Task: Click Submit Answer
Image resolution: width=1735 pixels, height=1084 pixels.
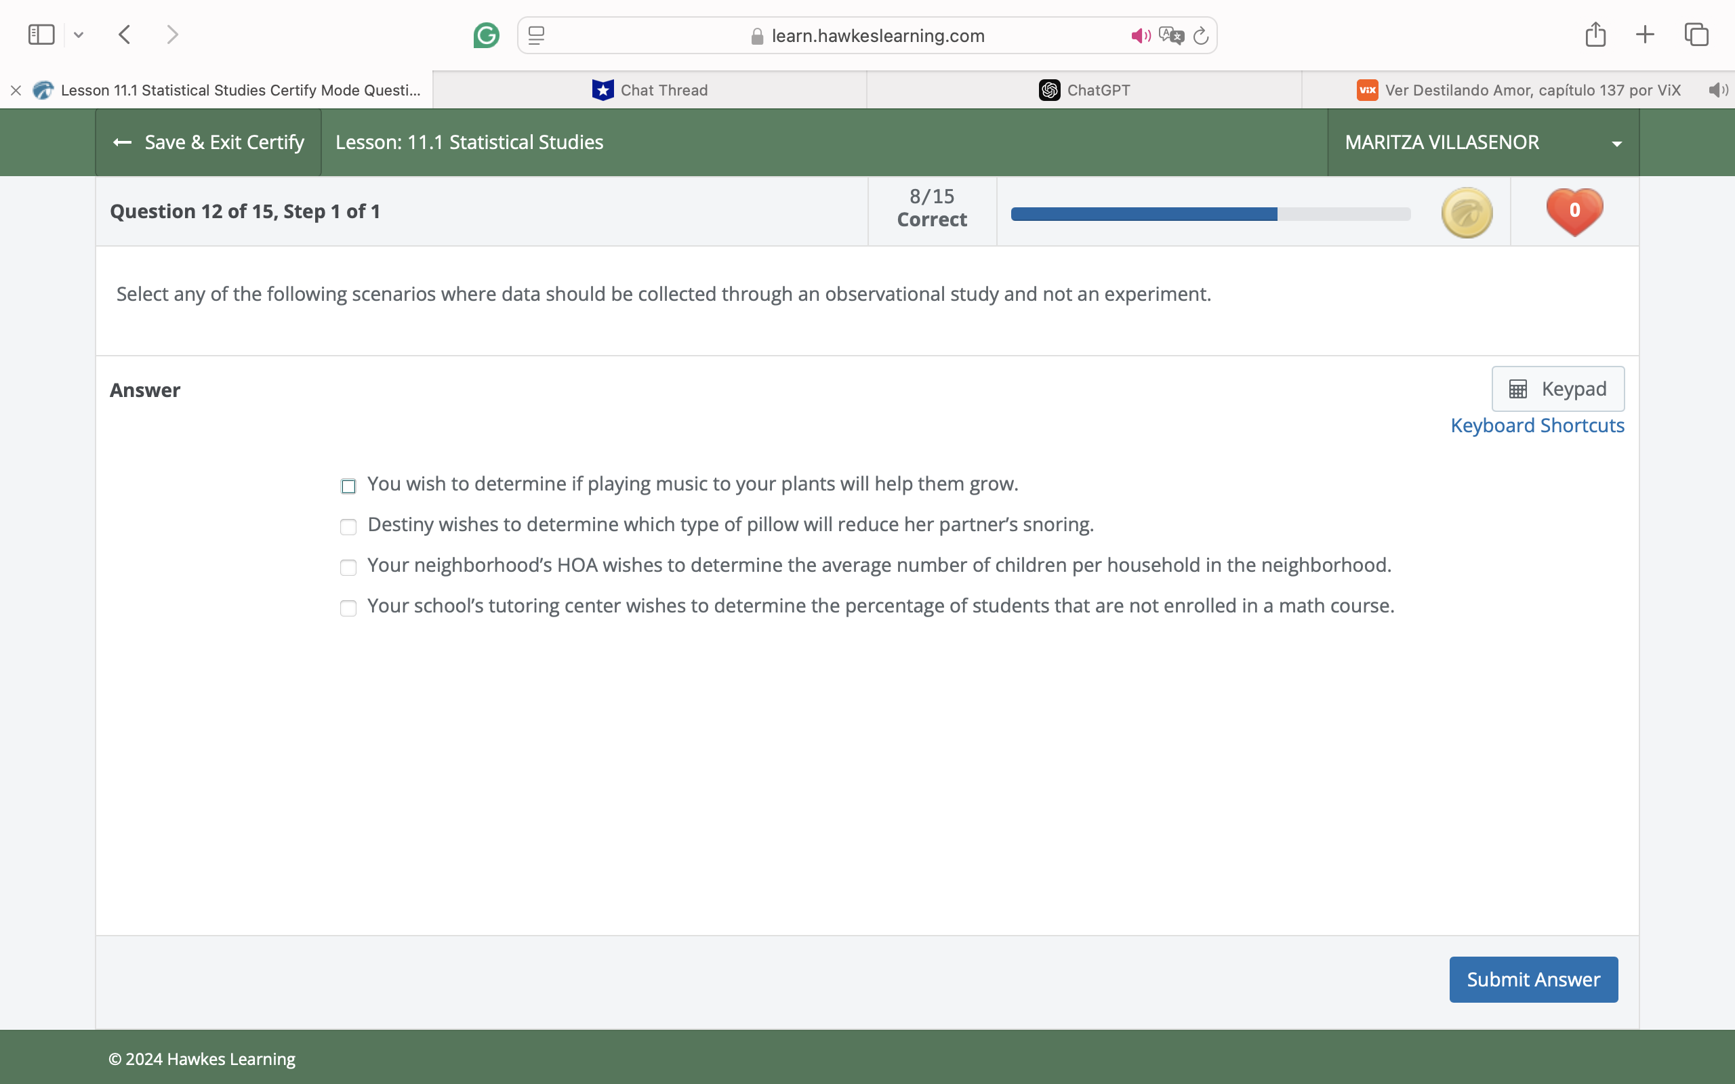Action: click(1533, 978)
